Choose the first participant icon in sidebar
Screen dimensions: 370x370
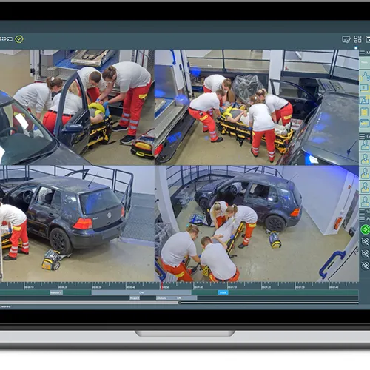pyautogui.click(x=365, y=145)
